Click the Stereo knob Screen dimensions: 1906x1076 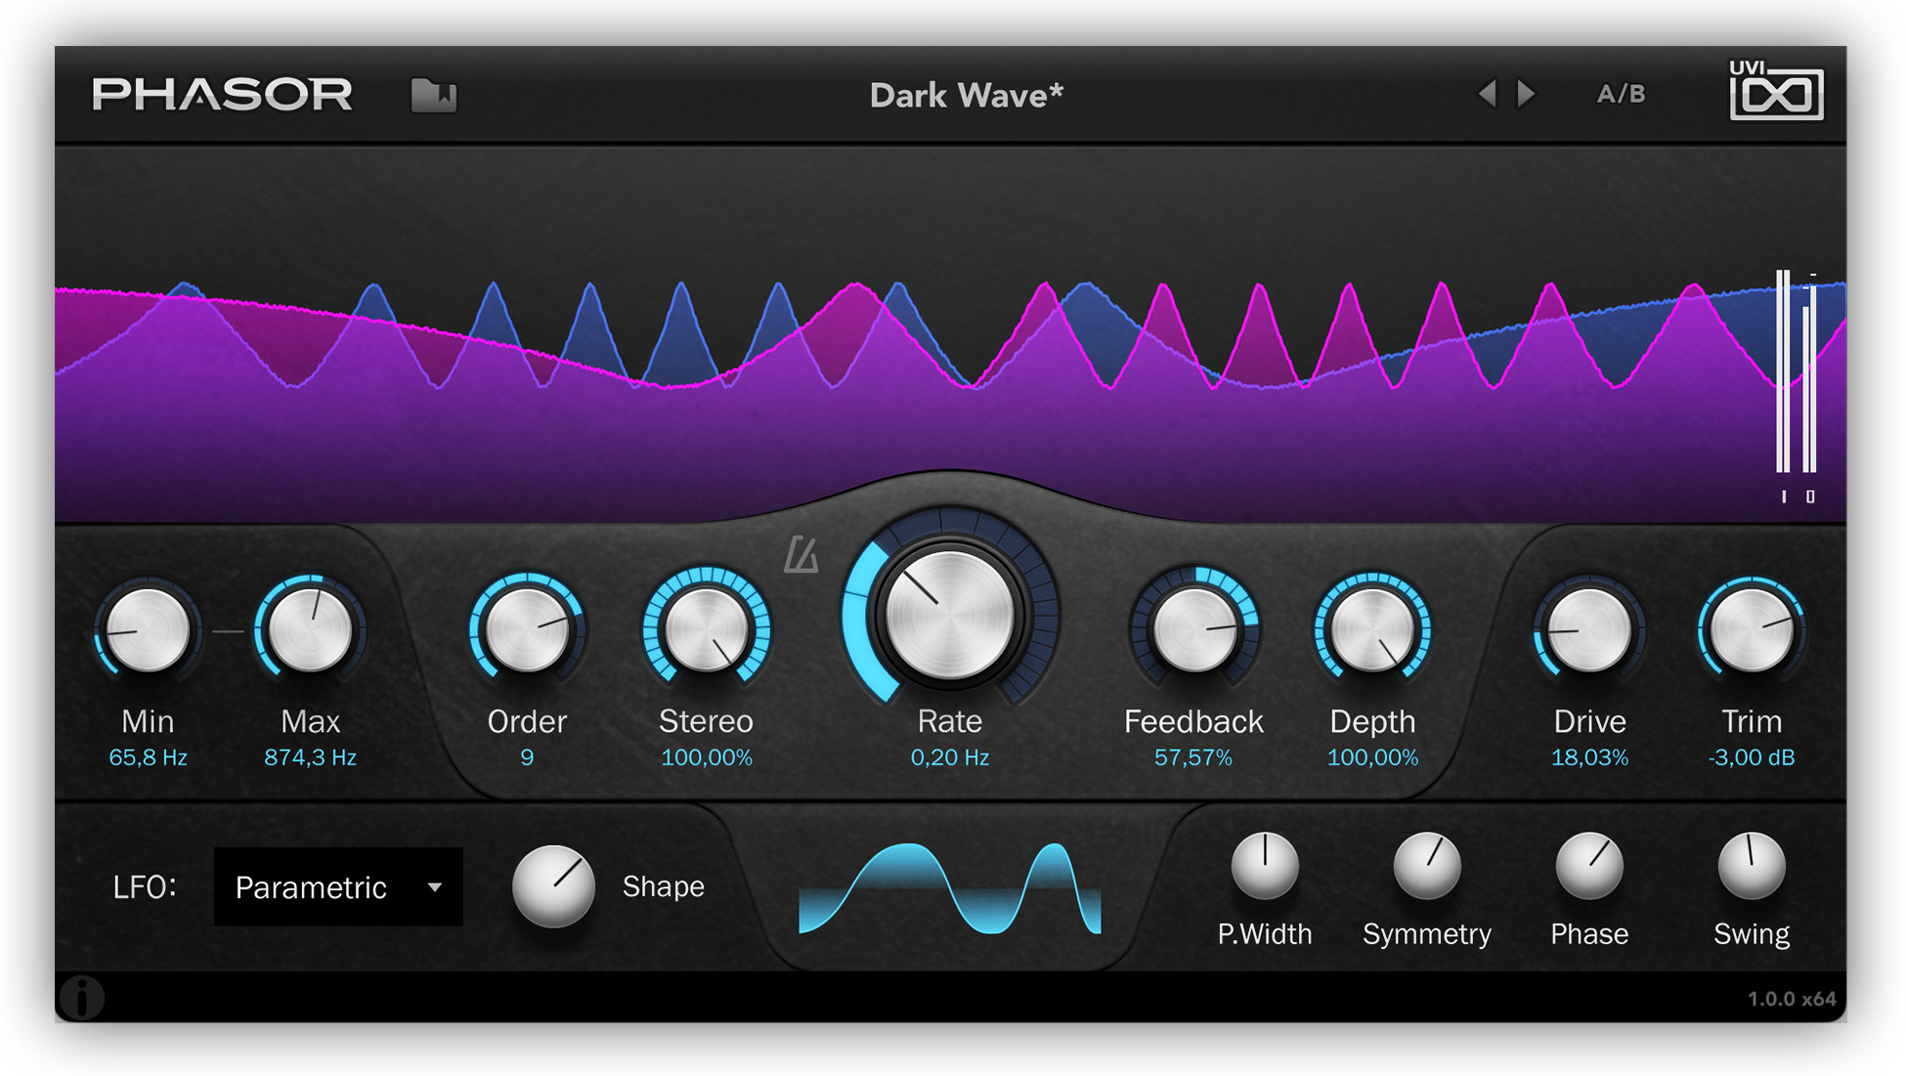[706, 630]
